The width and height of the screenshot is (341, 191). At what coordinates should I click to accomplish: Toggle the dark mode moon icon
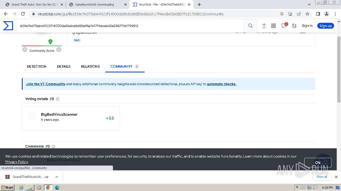click(294, 26)
